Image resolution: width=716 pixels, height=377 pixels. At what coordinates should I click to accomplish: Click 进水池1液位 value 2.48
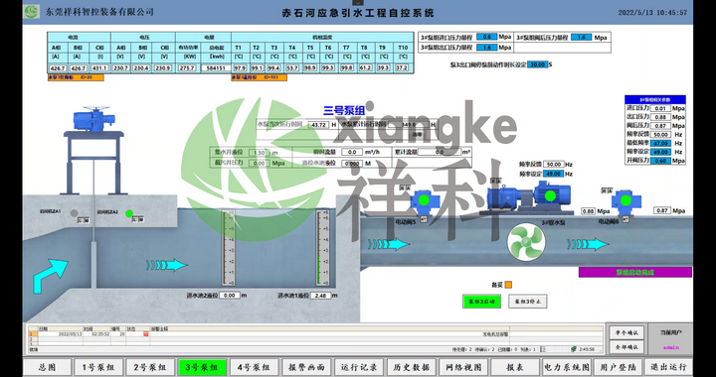320,296
